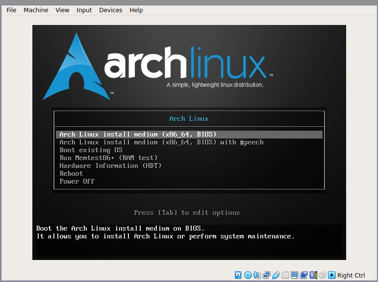Click the display monitor status icon

pyautogui.click(x=295, y=275)
